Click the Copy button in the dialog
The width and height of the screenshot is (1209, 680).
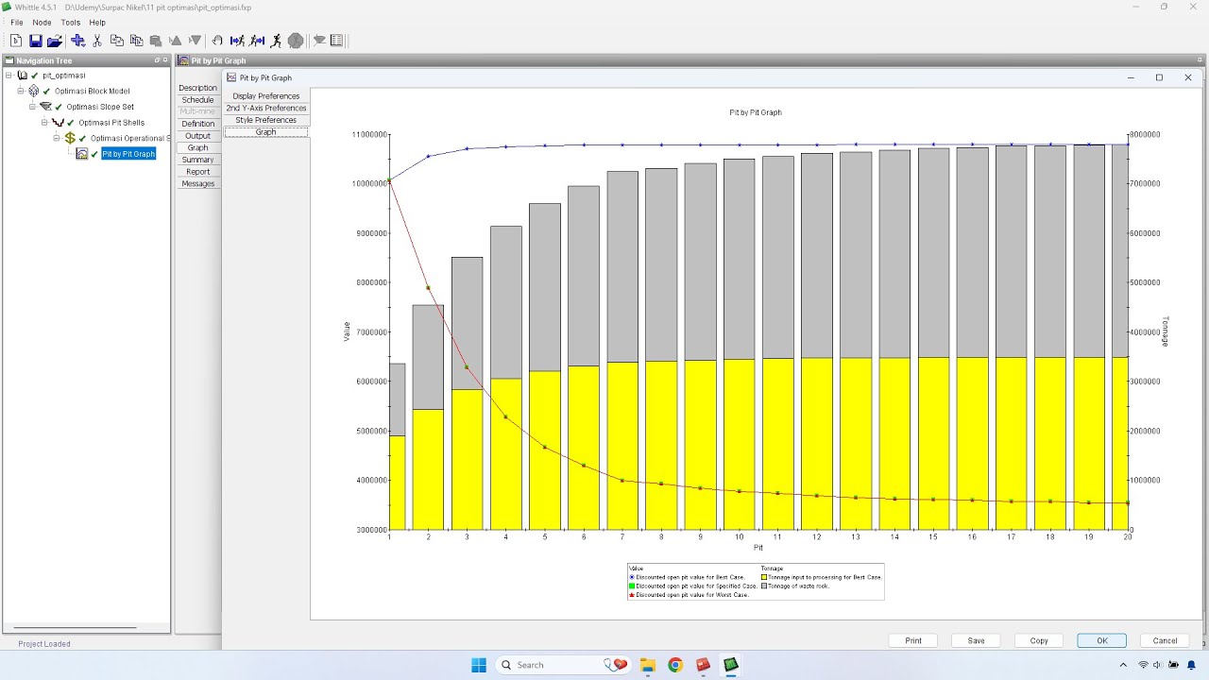point(1039,640)
